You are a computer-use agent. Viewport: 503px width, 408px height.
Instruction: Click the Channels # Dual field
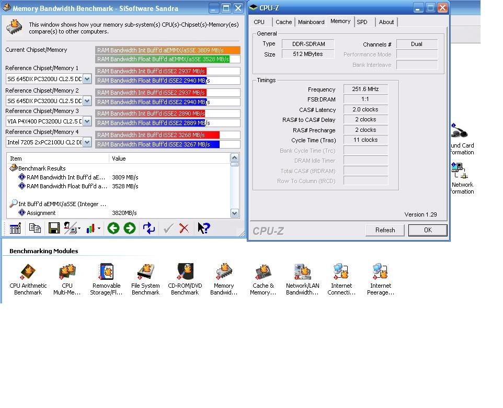point(417,44)
